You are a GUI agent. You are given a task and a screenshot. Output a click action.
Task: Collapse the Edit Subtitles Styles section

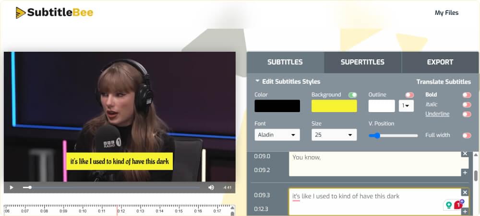click(288, 81)
